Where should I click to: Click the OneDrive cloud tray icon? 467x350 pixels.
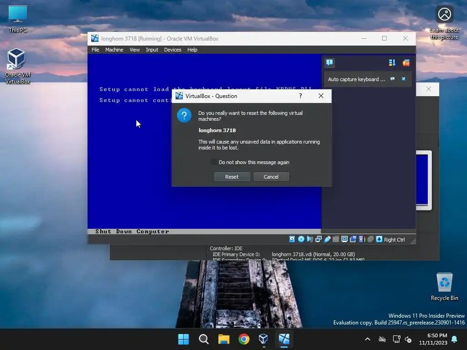click(382, 339)
